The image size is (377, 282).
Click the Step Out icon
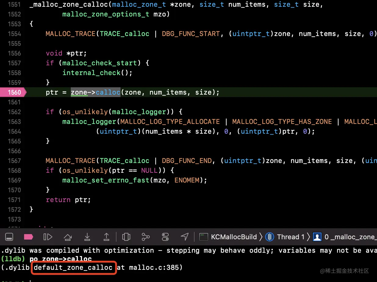(106, 237)
